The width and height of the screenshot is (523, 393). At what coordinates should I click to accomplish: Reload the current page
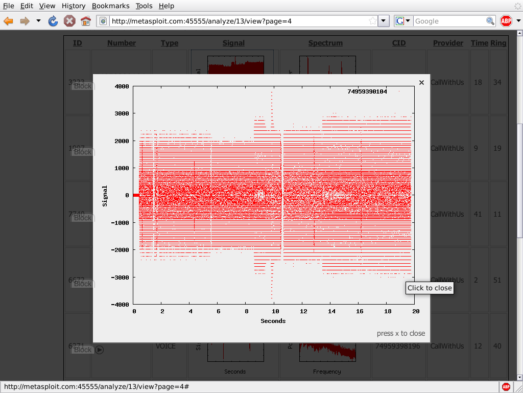click(x=53, y=21)
